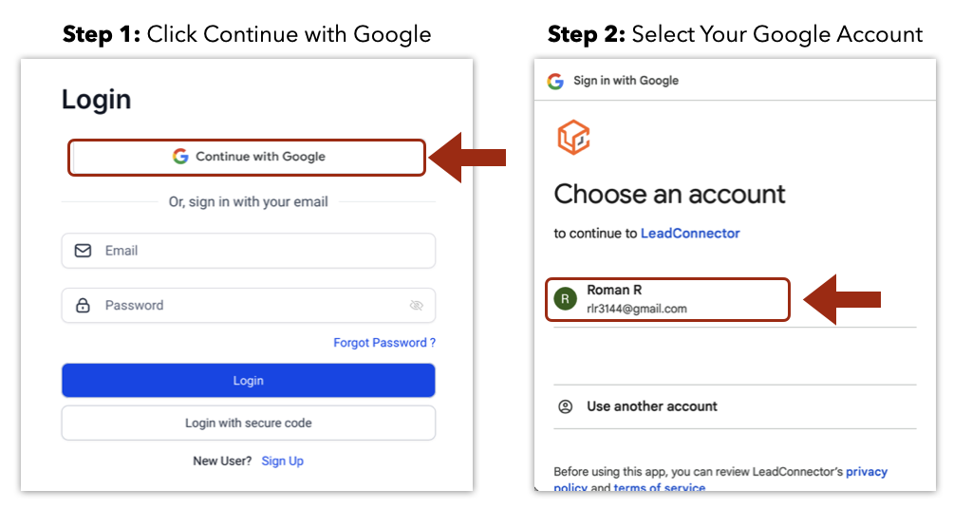Open the LeadConnector link
The image size is (972, 509).
click(x=690, y=233)
